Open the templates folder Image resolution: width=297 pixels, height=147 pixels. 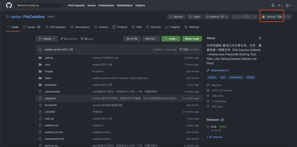[50, 85]
